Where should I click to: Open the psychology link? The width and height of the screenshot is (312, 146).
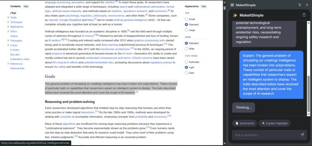73,16
